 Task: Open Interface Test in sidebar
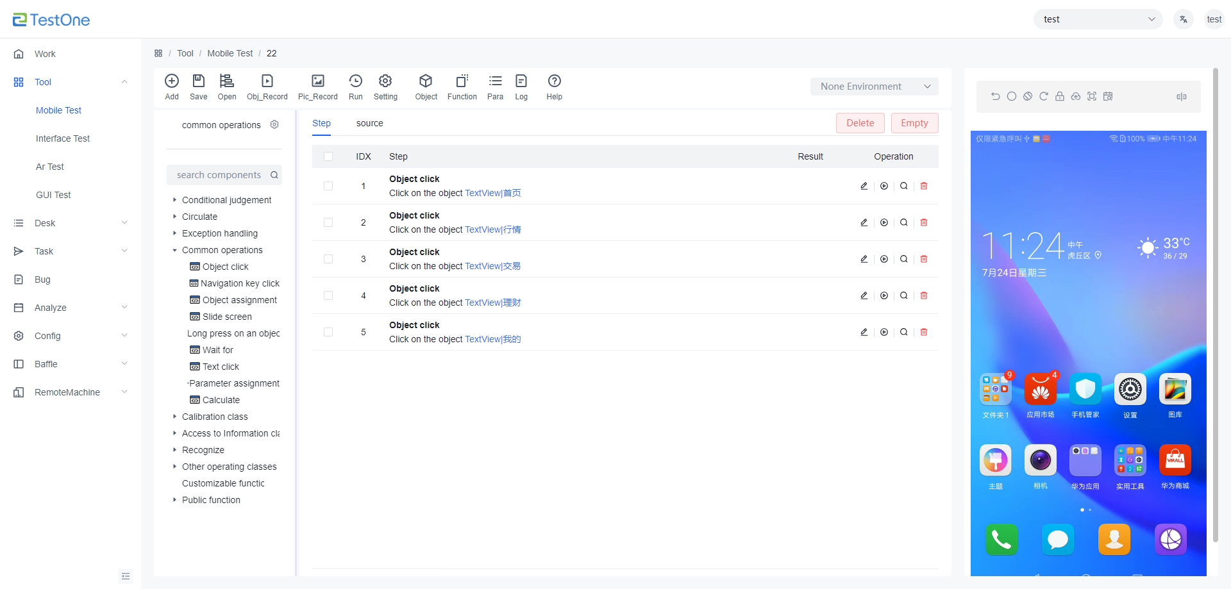click(x=63, y=138)
